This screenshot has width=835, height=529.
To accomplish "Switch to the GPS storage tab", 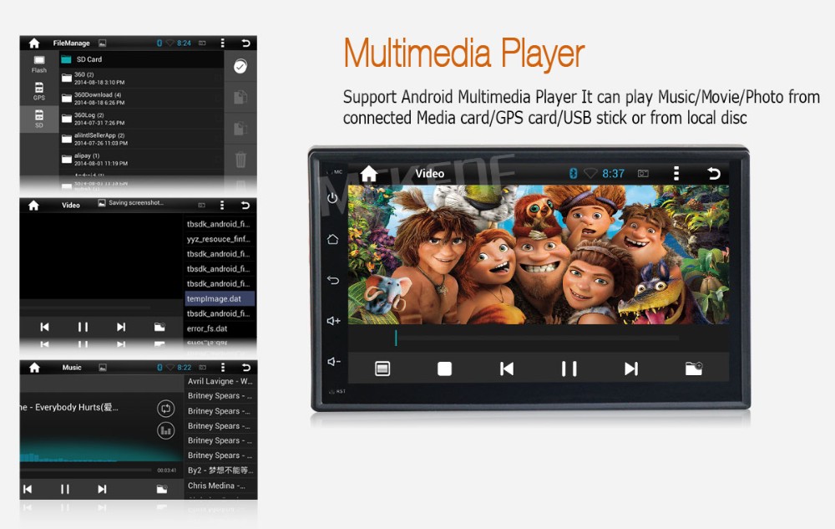I will click(x=39, y=91).
